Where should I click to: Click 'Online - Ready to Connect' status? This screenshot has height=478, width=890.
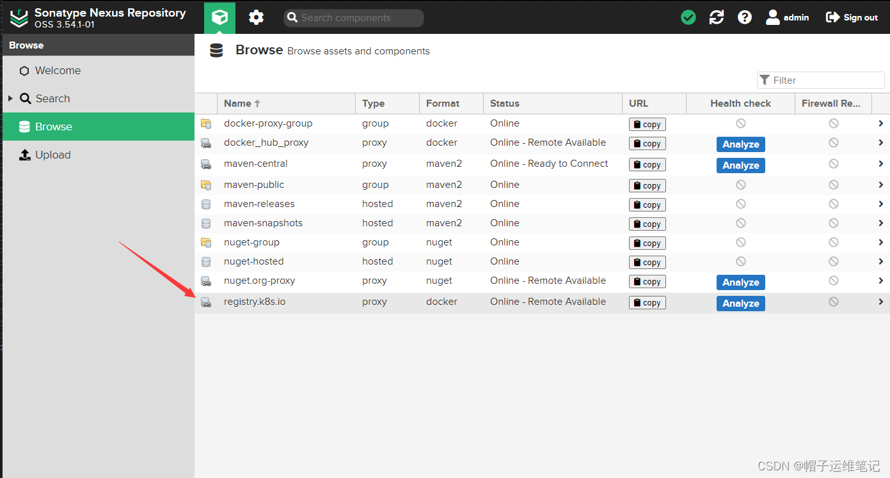(x=549, y=164)
